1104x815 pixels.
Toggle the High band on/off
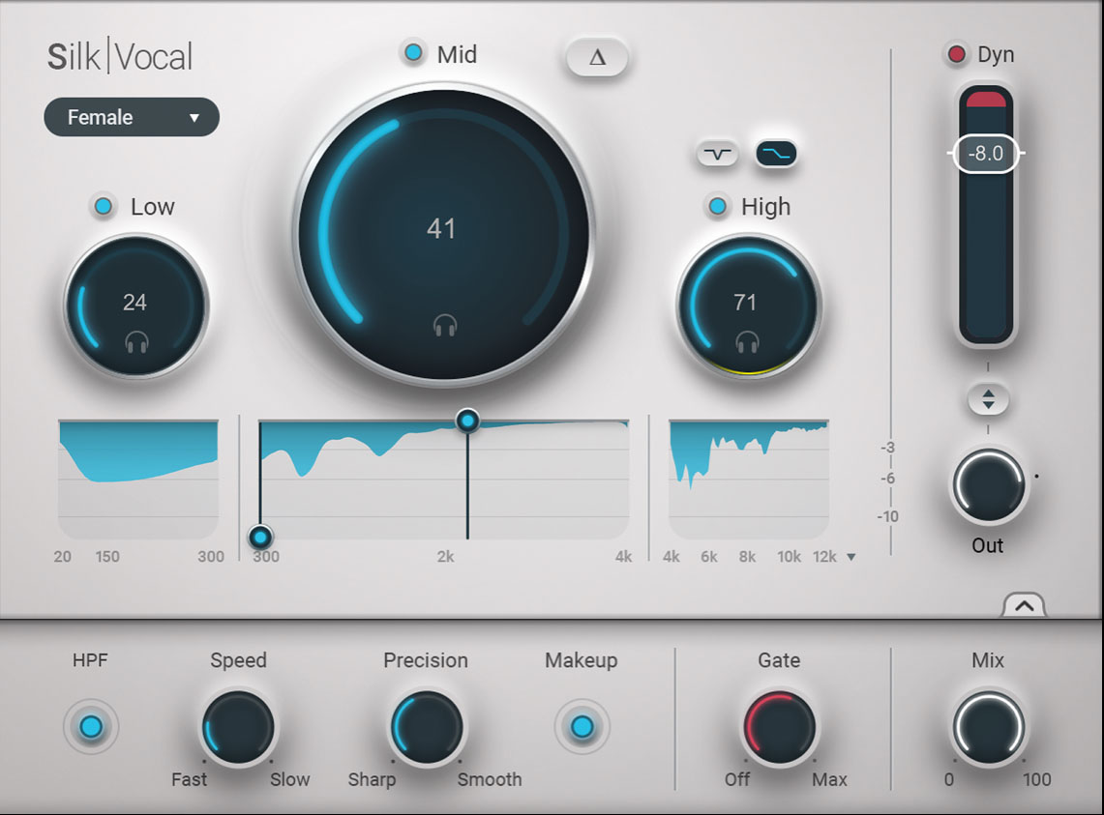pyautogui.click(x=717, y=206)
